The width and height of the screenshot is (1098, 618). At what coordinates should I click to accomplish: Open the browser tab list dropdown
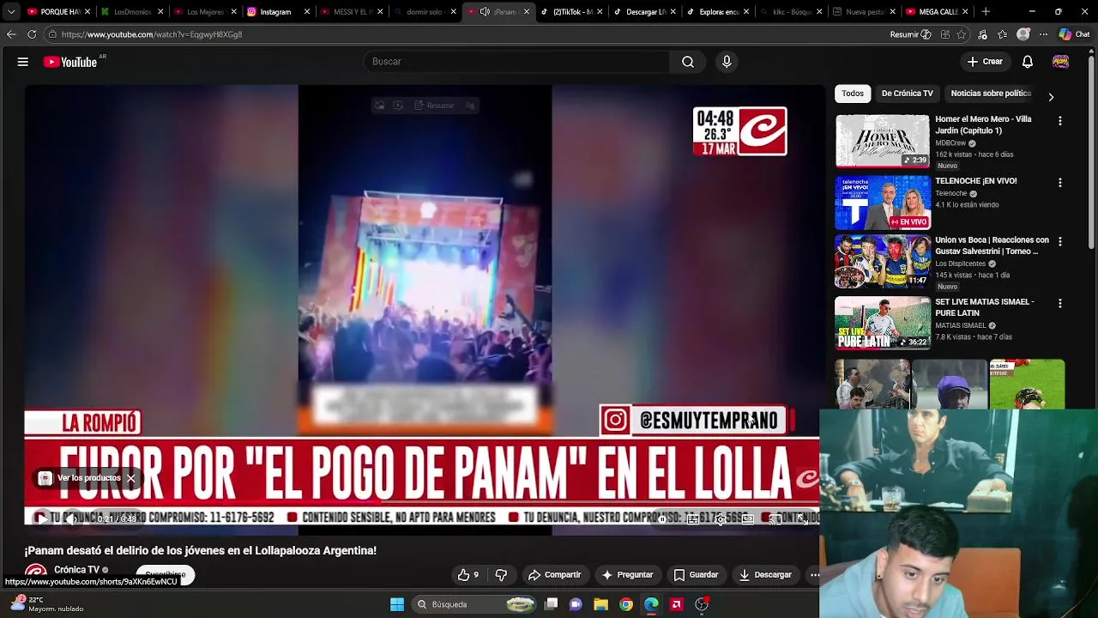coord(10,12)
